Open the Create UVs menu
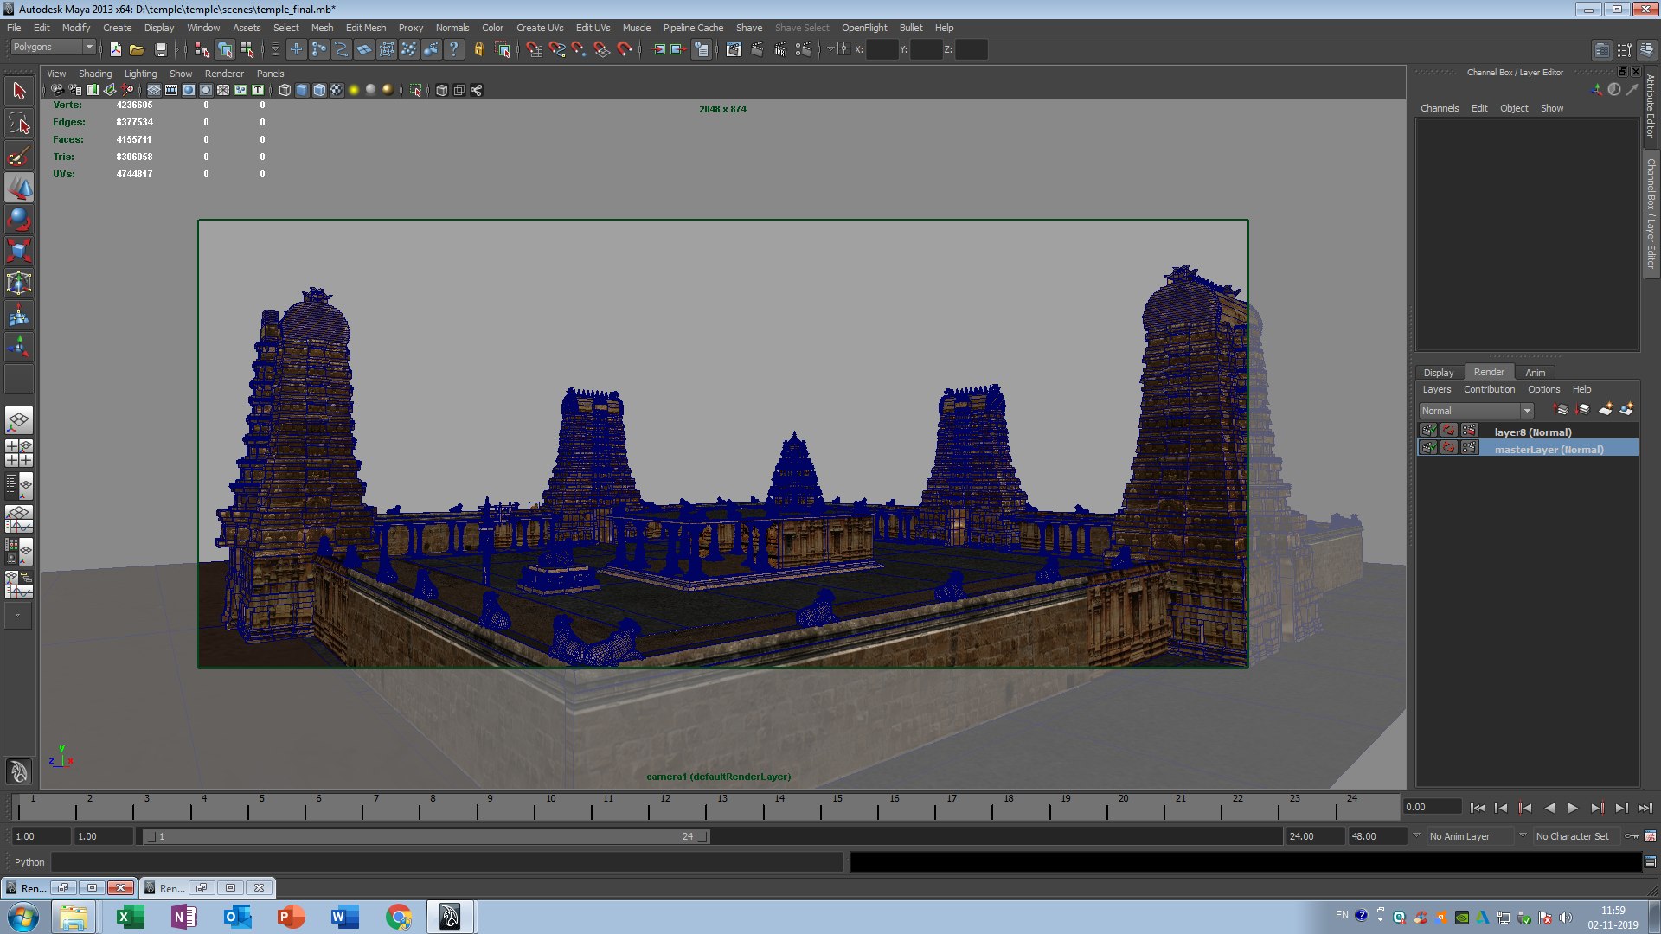 click(539, 28)
